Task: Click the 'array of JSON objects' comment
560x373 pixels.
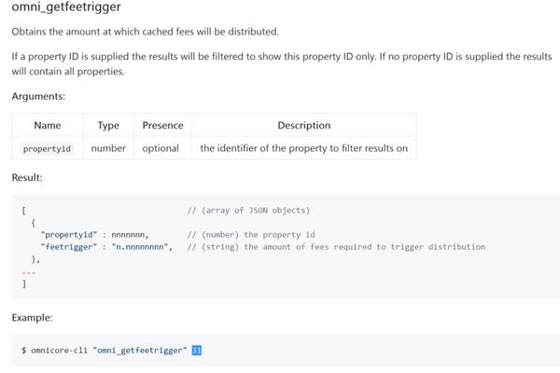Action: [248, 210]
